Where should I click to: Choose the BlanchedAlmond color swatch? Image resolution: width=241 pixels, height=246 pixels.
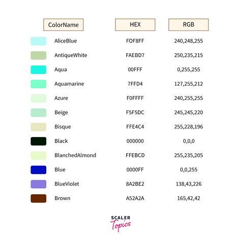coord(39,156)
